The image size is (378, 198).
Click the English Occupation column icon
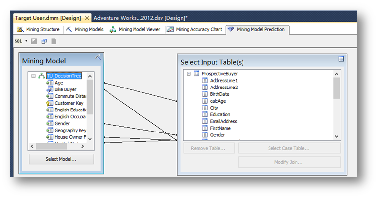(50, 117)
